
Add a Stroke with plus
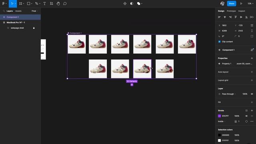coord(252,110)
